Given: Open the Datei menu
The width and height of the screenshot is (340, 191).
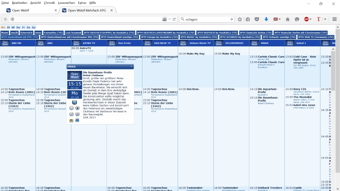Looking at the screenshot, I should 5,3.
